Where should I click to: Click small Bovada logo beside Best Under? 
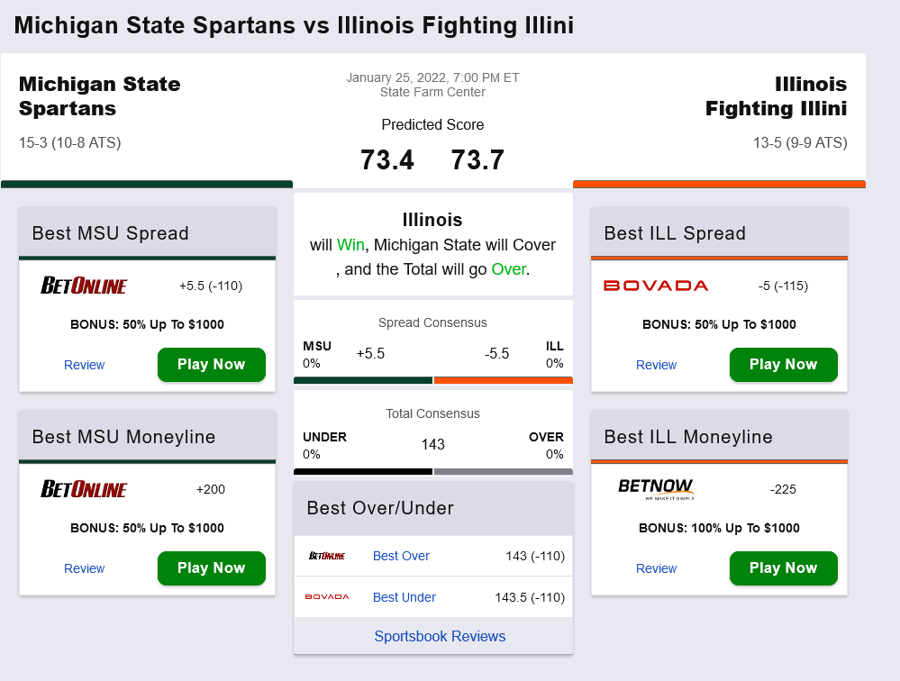coord(326,597)
